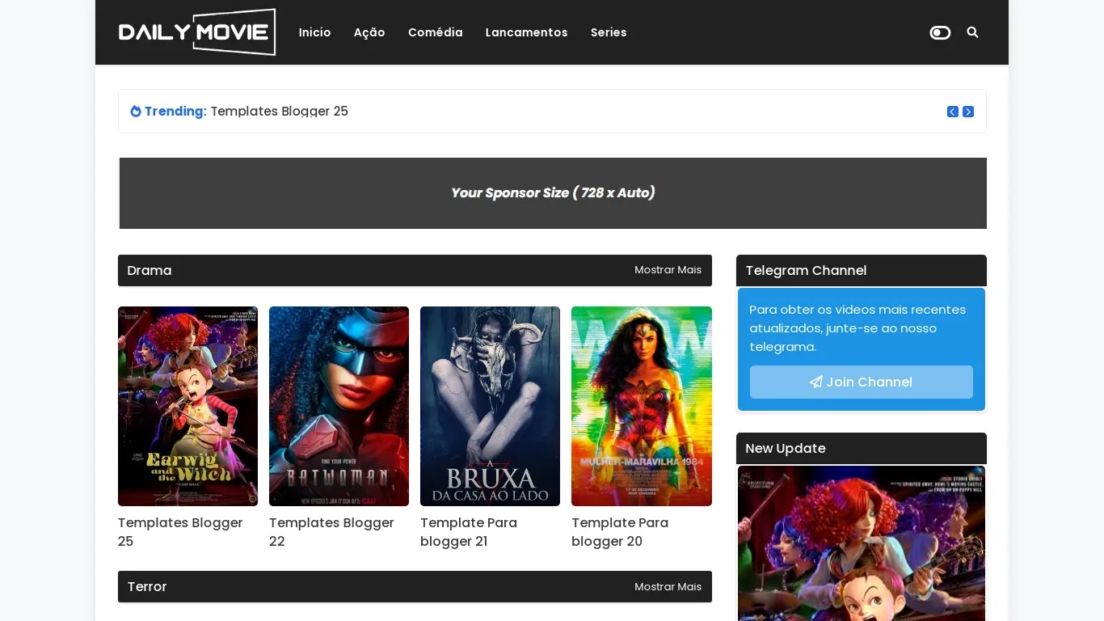Toggle dark mode switch in the header
1104x621 pixels.
[940, 32]
